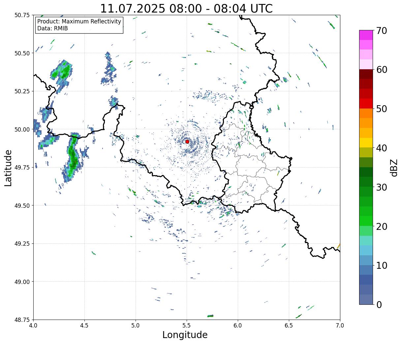Click the latitude tick label 49.00

[22, 282]
